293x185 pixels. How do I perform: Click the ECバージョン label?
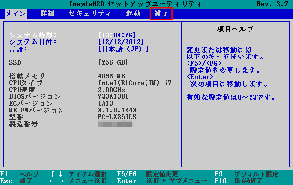(31, 103)
